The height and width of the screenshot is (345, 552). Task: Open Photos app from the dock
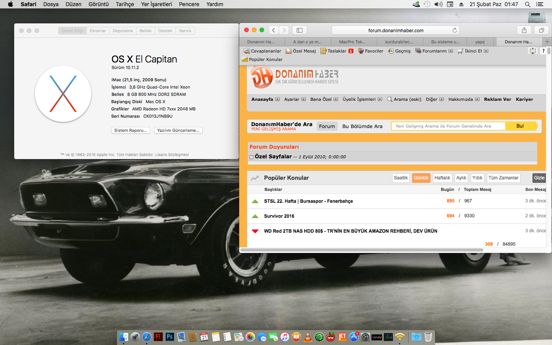tap(250, 337)
